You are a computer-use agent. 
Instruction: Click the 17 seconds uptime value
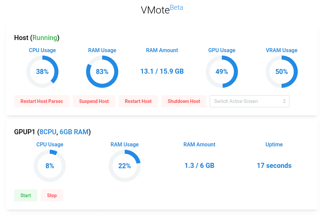click(274, 166)
